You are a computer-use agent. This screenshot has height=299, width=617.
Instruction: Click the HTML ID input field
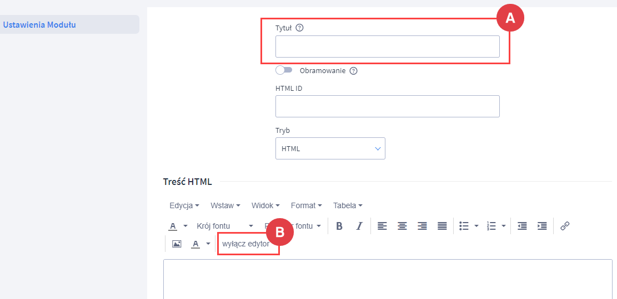(387, 106)
